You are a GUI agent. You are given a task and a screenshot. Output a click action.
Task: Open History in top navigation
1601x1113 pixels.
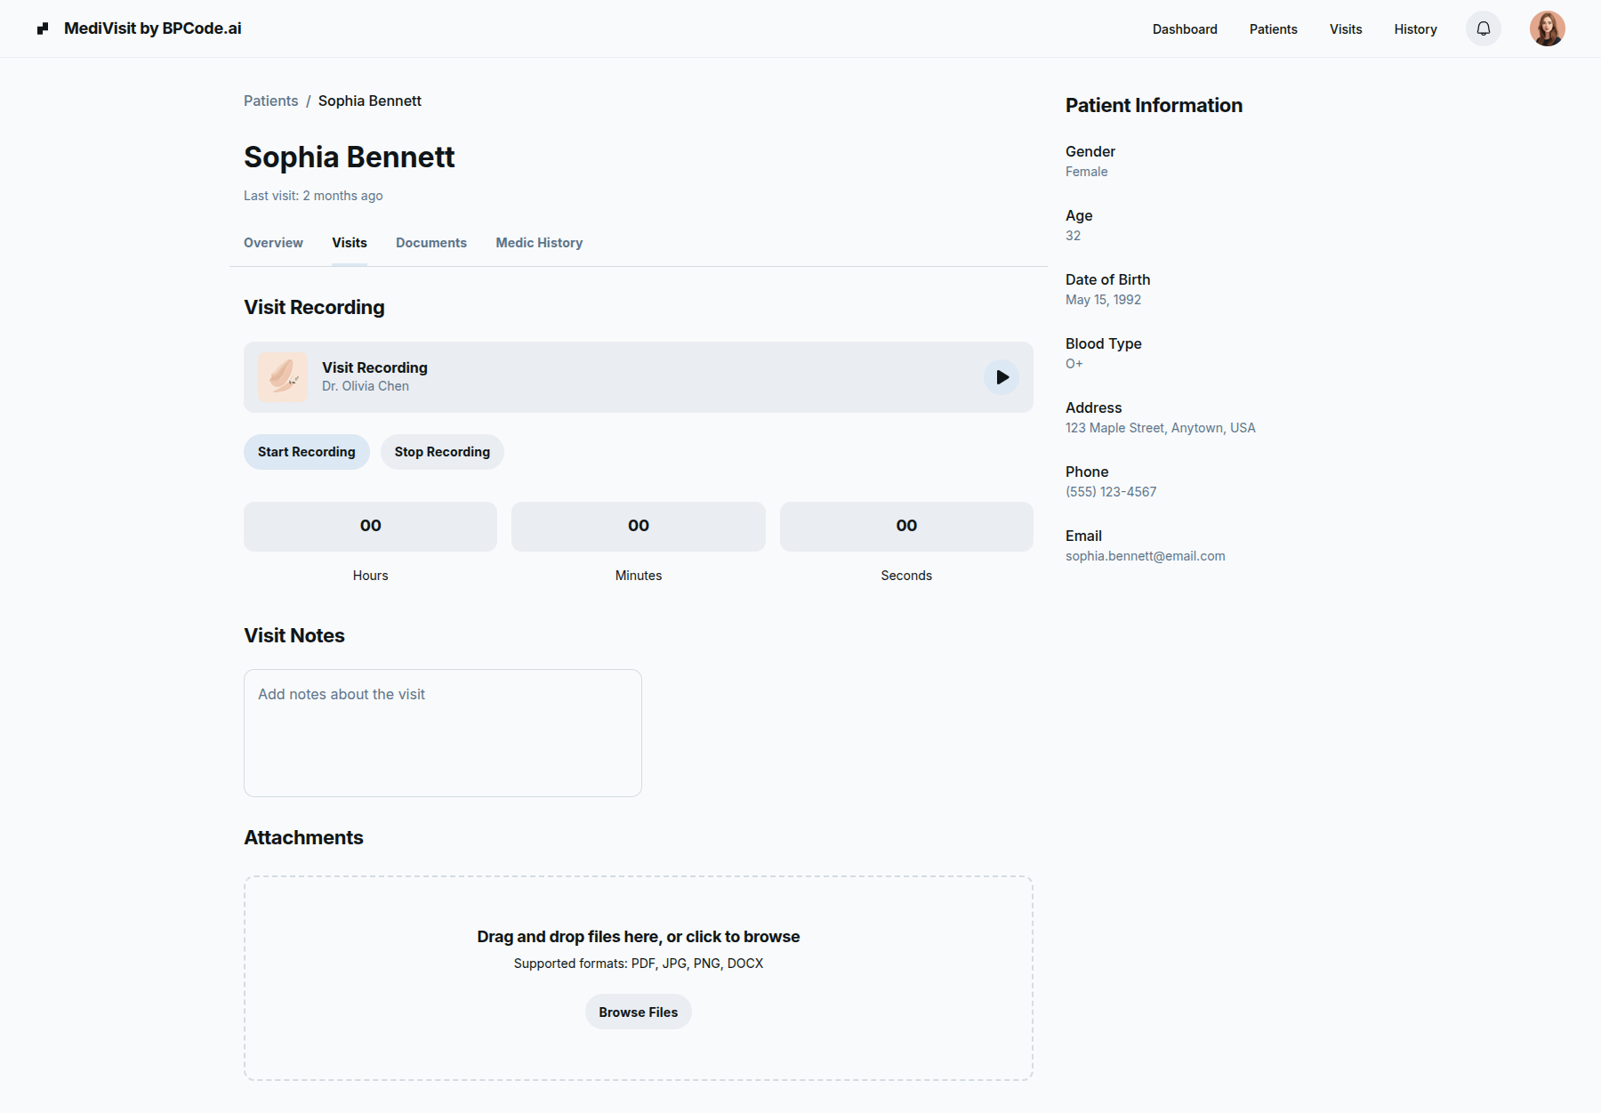coord(1415,29)
